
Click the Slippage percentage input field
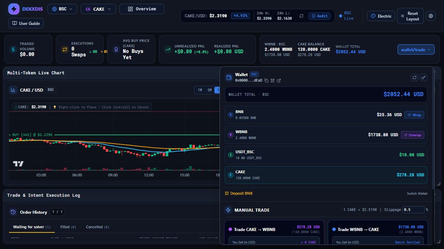[413, 210]
